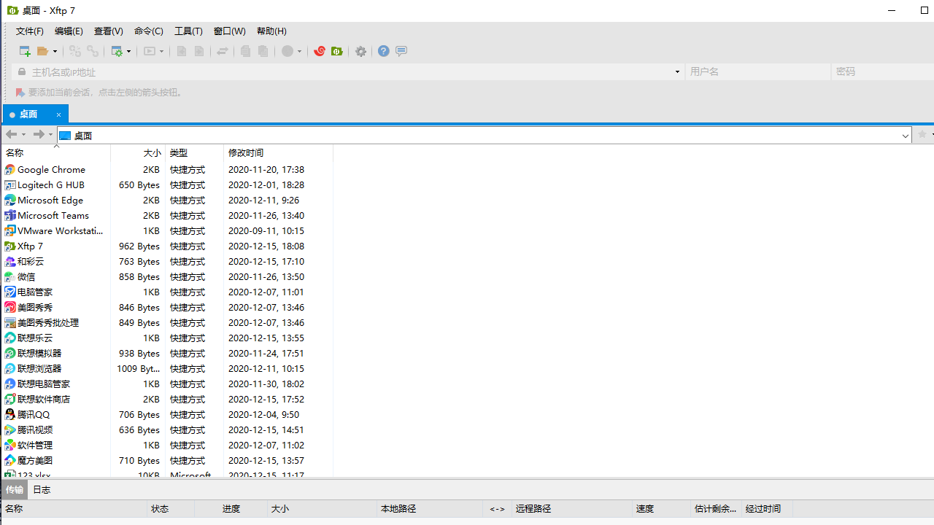The height and width of the screenshot is (525, 934).
Task: Open options using the gear icon
Action: tap(360, 51)
